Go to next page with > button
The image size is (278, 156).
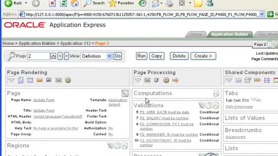[x=66, y=56]
